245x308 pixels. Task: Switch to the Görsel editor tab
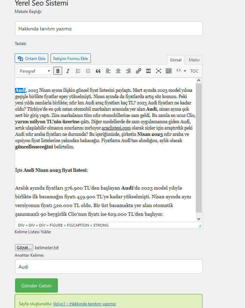[176, 60]
